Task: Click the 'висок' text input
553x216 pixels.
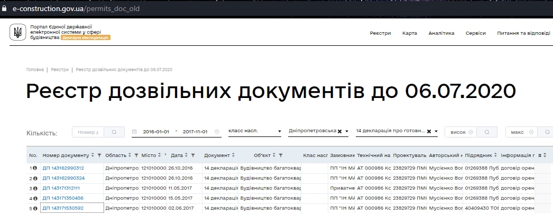Action: coord(458,132)
